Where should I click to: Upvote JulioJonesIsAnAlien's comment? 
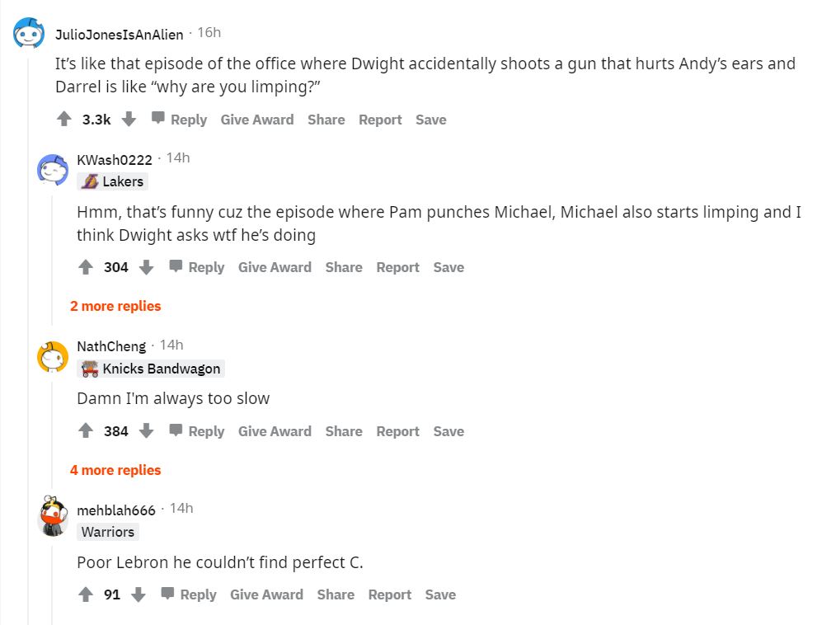[x=64, y=120]
